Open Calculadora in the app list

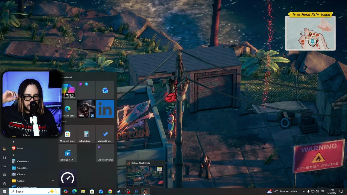33,161
